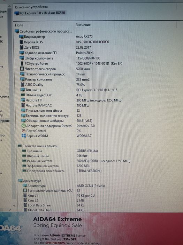
Task: Select the 1200 МГц effective frequency value
Action: [x=84, y=166]
